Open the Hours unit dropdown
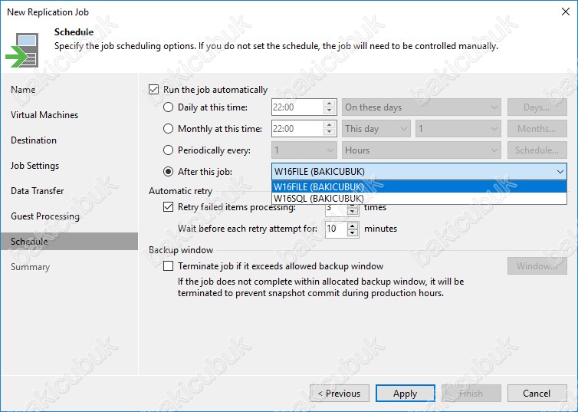 pyautogui.click(x=422, y=150)
